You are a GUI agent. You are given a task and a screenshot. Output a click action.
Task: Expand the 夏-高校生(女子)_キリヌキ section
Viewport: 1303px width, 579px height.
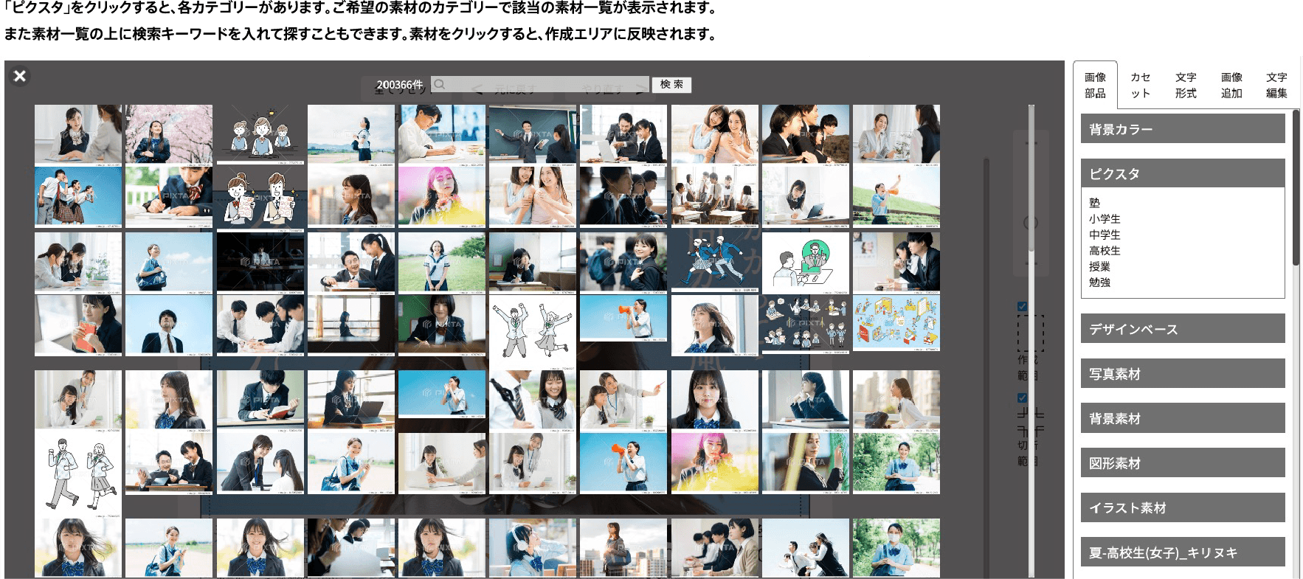1183,552
